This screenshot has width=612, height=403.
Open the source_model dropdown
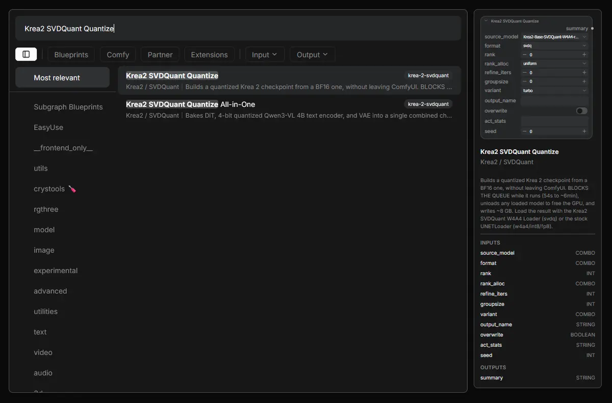pyautogui.click(x=554, y=37)
